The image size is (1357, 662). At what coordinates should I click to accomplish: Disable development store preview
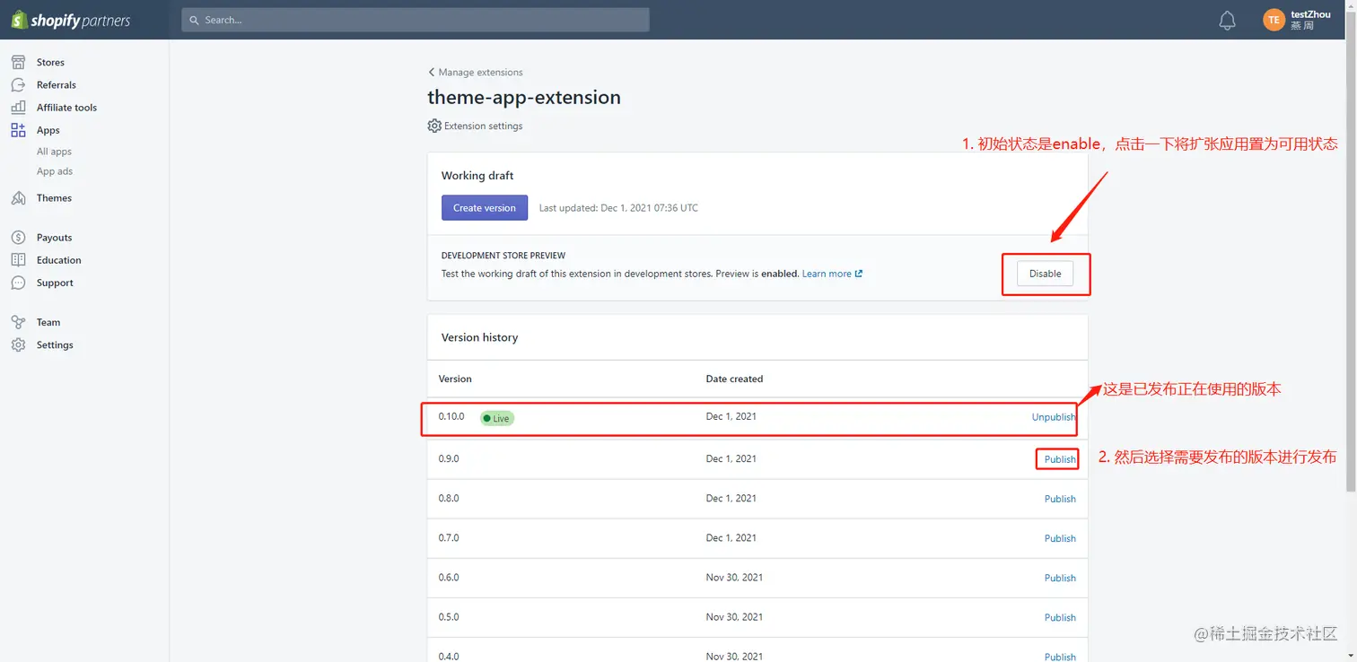1045,274
